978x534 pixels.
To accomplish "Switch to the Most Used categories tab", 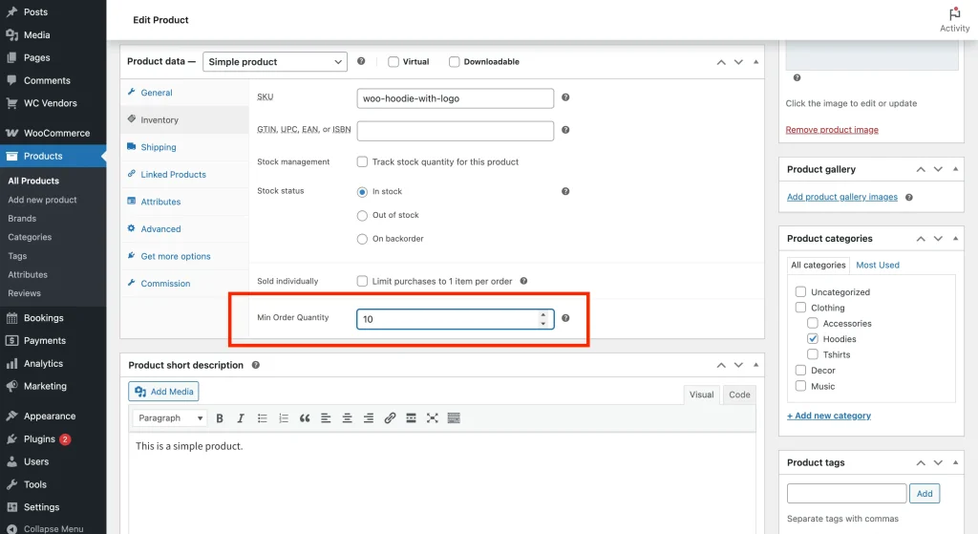I will pos(878,266).
